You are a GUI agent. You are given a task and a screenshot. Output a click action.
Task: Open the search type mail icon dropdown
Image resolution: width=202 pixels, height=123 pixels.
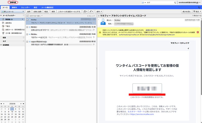coord(143,3)
